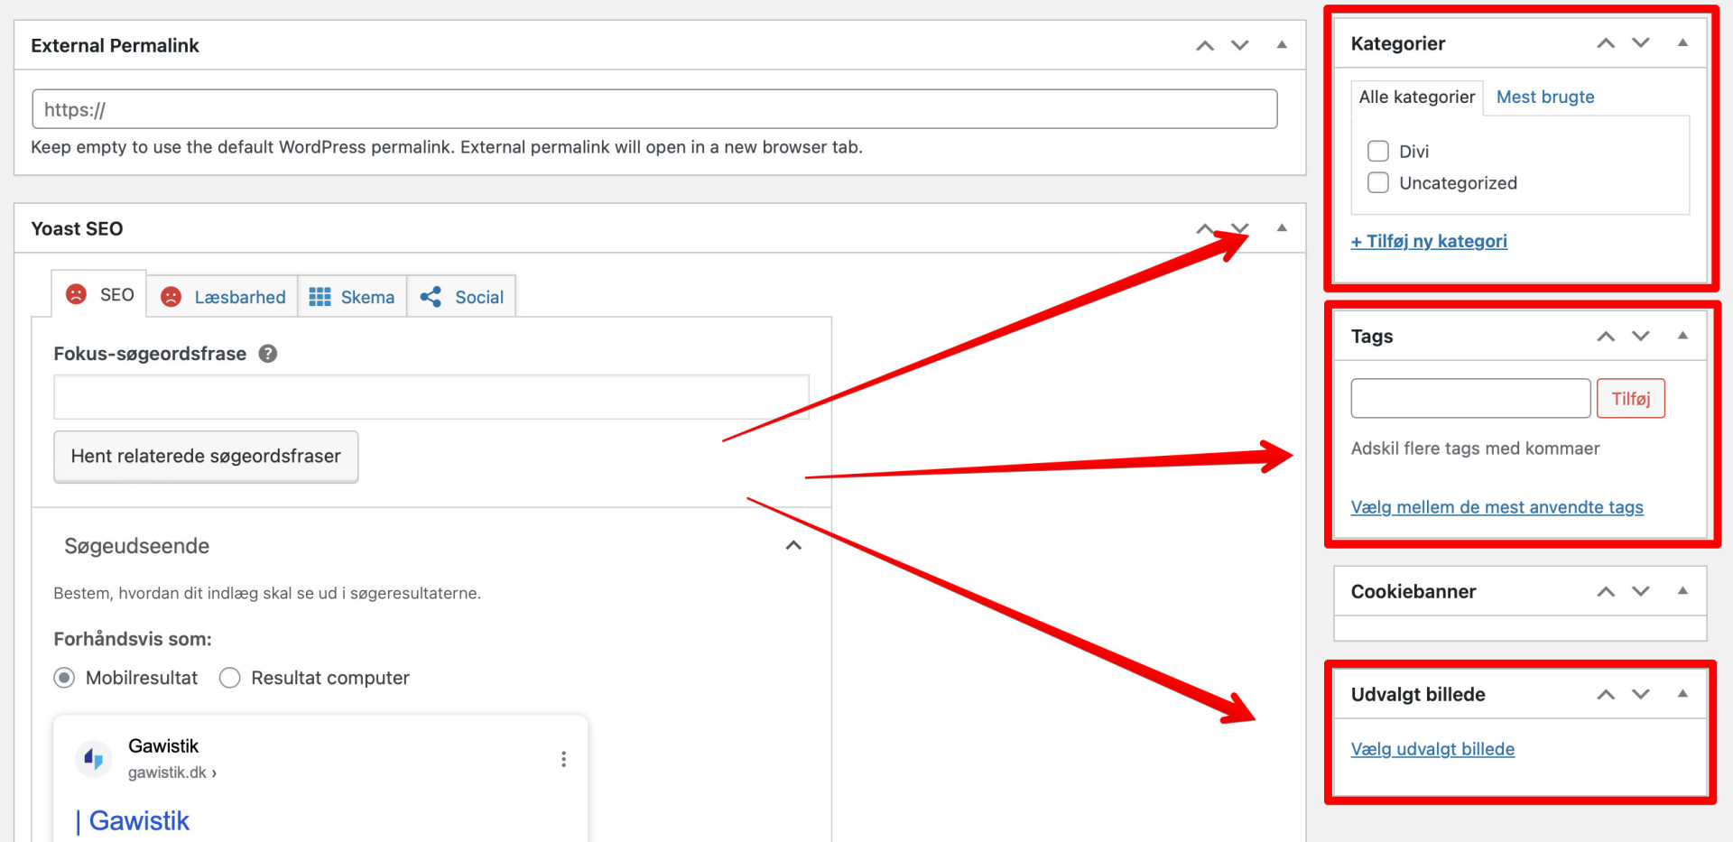Screen dimensions: 1733x842
Task: Open the Mest brugte categories tab
Action: point(1544,97)
